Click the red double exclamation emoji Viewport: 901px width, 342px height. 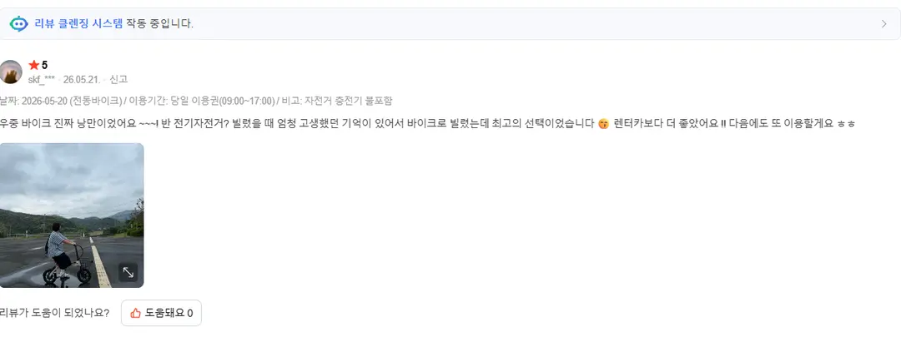[x=722, y=123]
